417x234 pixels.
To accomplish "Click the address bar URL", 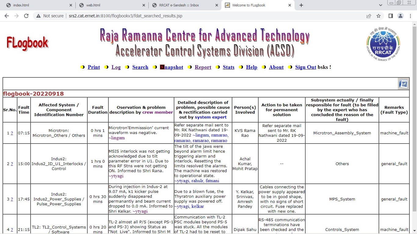I will click(x=125, y=16).
